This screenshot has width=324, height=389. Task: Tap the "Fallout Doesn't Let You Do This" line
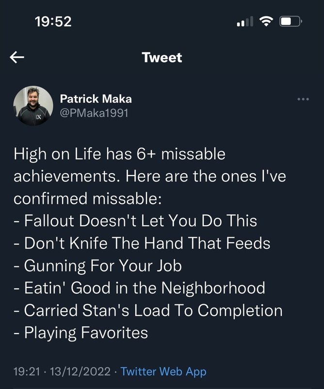(x=135, y=221)
